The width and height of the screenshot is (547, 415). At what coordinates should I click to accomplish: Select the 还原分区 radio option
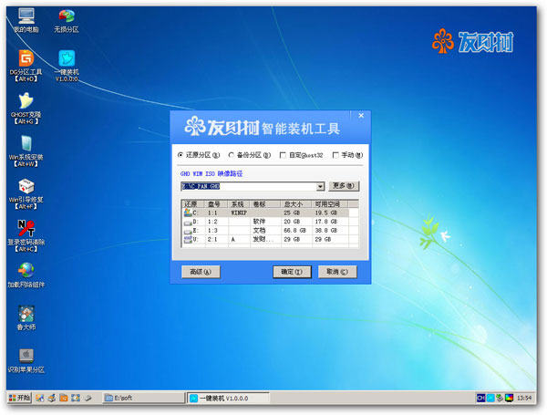click(199, 155)
